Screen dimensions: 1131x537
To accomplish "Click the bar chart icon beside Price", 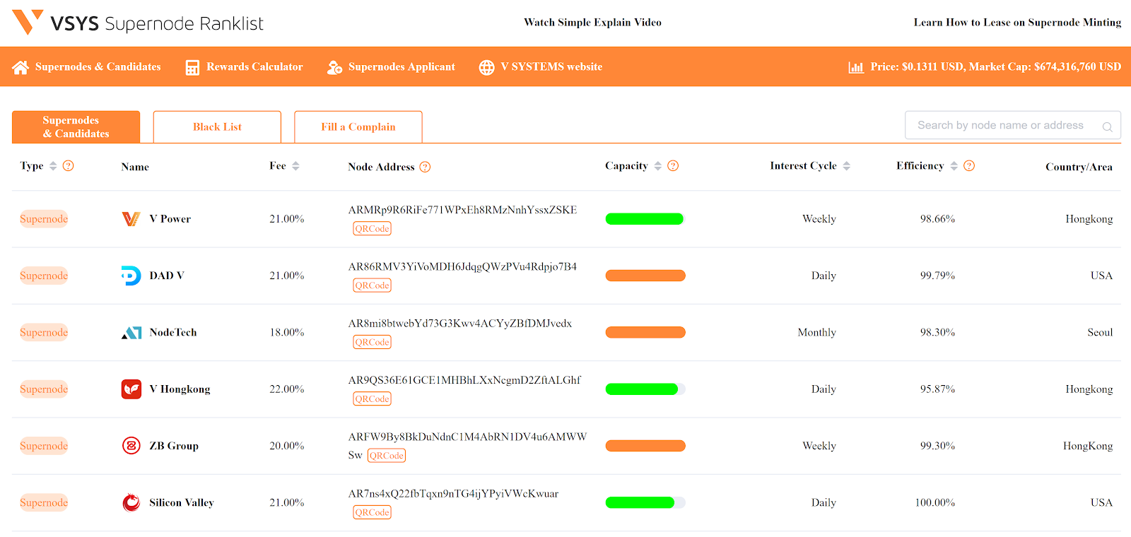I will (856, 67).
